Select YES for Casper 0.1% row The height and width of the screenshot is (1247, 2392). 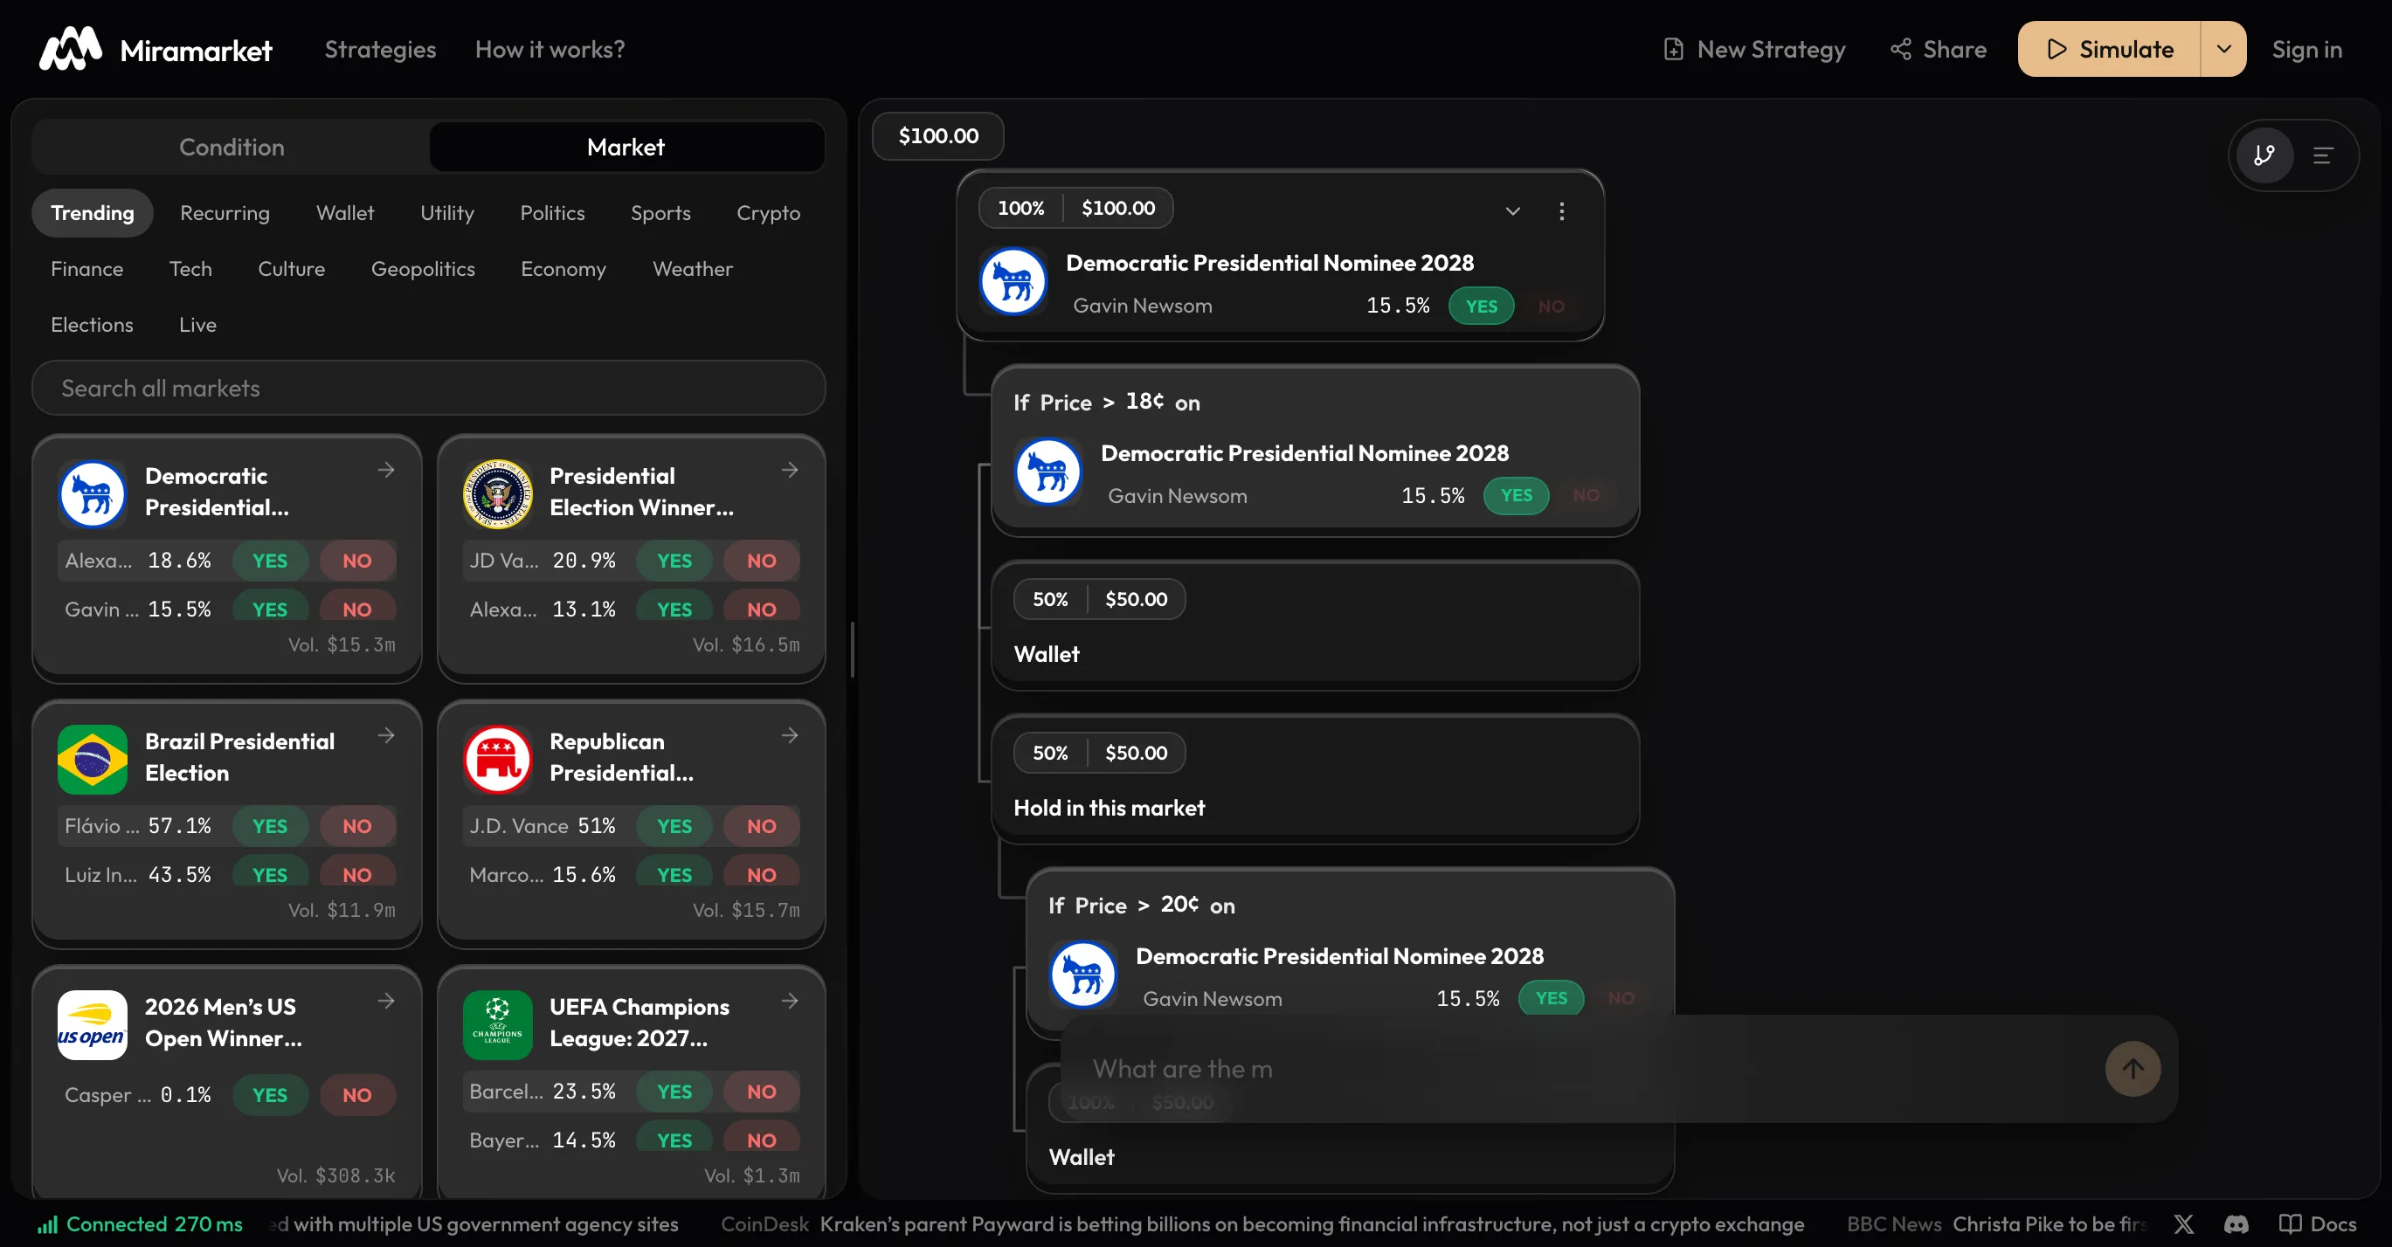(x=269, y=1095)
